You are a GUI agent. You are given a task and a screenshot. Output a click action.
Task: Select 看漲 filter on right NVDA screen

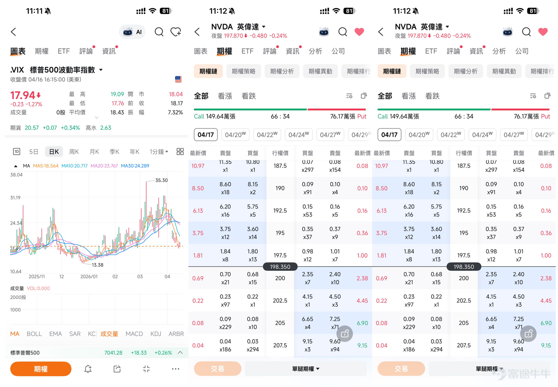(x=409, y=96)
